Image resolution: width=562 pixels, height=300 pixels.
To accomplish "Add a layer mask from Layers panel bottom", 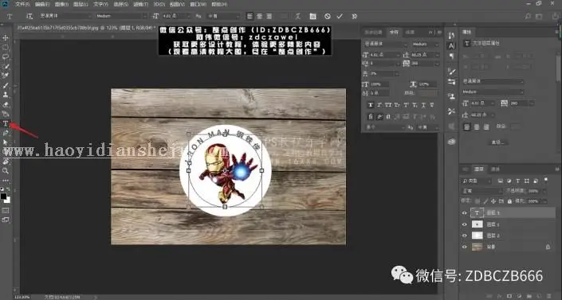I will tap(509, 297).
